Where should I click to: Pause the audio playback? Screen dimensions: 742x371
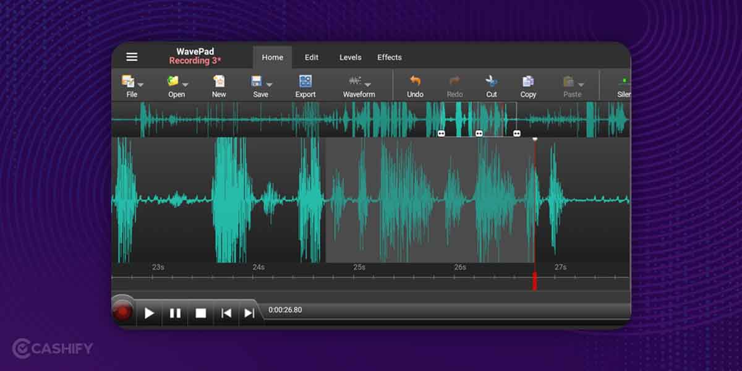click(x=174, y=313)
